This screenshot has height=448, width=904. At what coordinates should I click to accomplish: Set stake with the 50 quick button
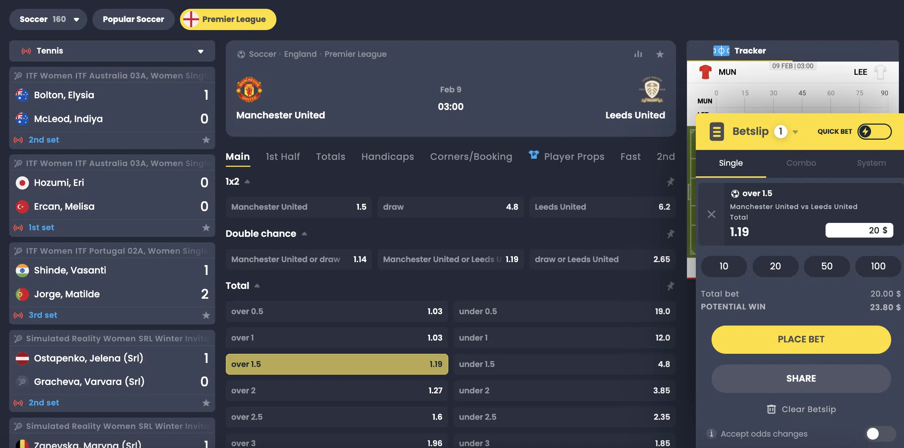(x=827, y=267)
